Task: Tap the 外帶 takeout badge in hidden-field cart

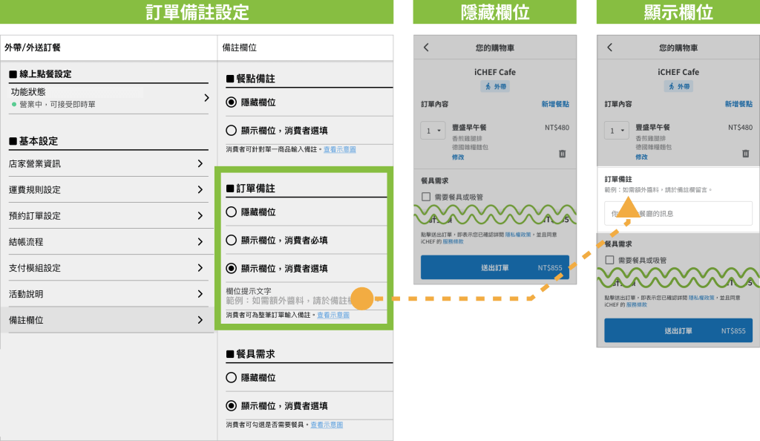Action: coord(494,87)
